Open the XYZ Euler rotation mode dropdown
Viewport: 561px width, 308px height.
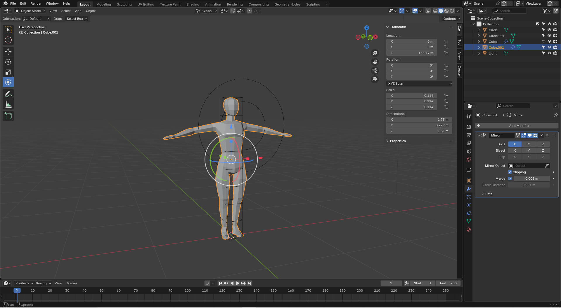click(x=419, y=83)
